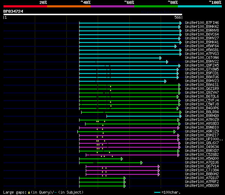This screenshot has height=195, width=225.
Task: Click the UniRef100_B6VC64 label
Action: coord(202,35)
